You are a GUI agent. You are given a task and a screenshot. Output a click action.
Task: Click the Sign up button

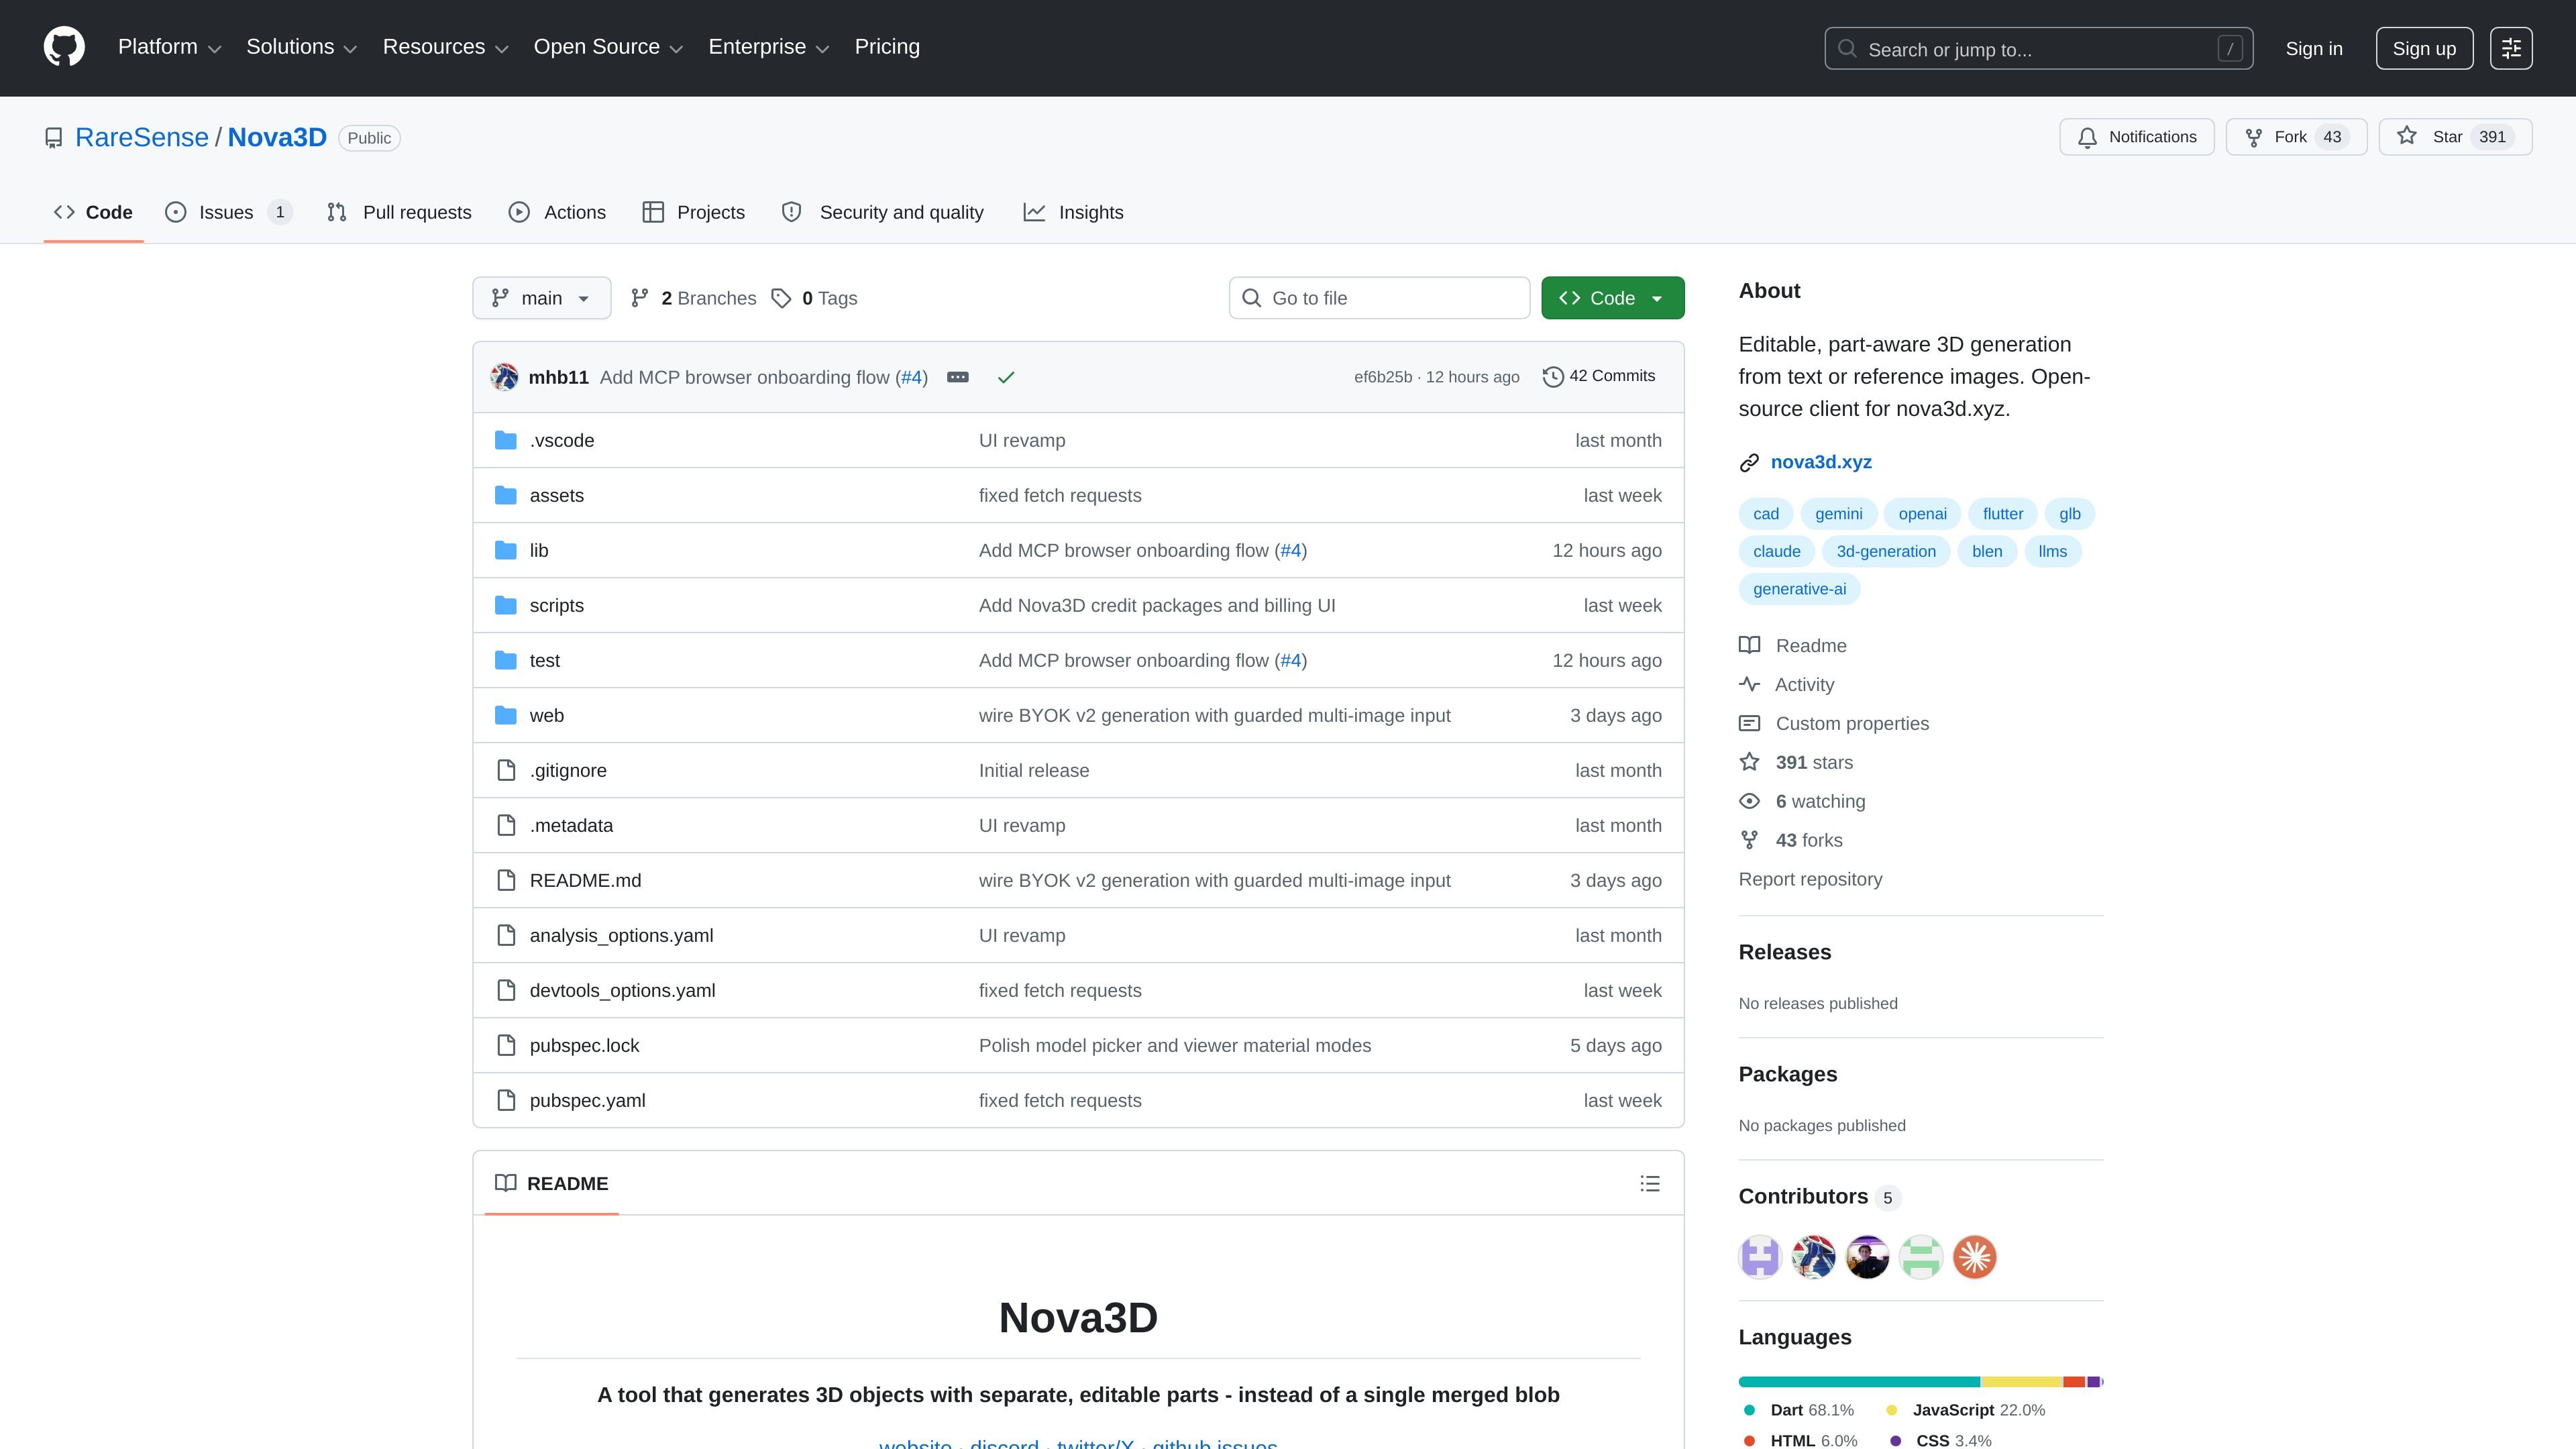click(2424, 48)
